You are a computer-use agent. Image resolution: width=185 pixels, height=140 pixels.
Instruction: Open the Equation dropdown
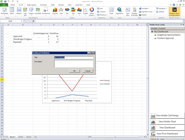click(x=162, y=9)
